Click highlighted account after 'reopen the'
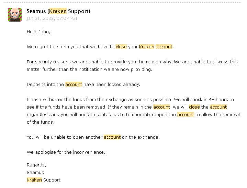This screenshot has height=188, width=247. pos(186,115)
